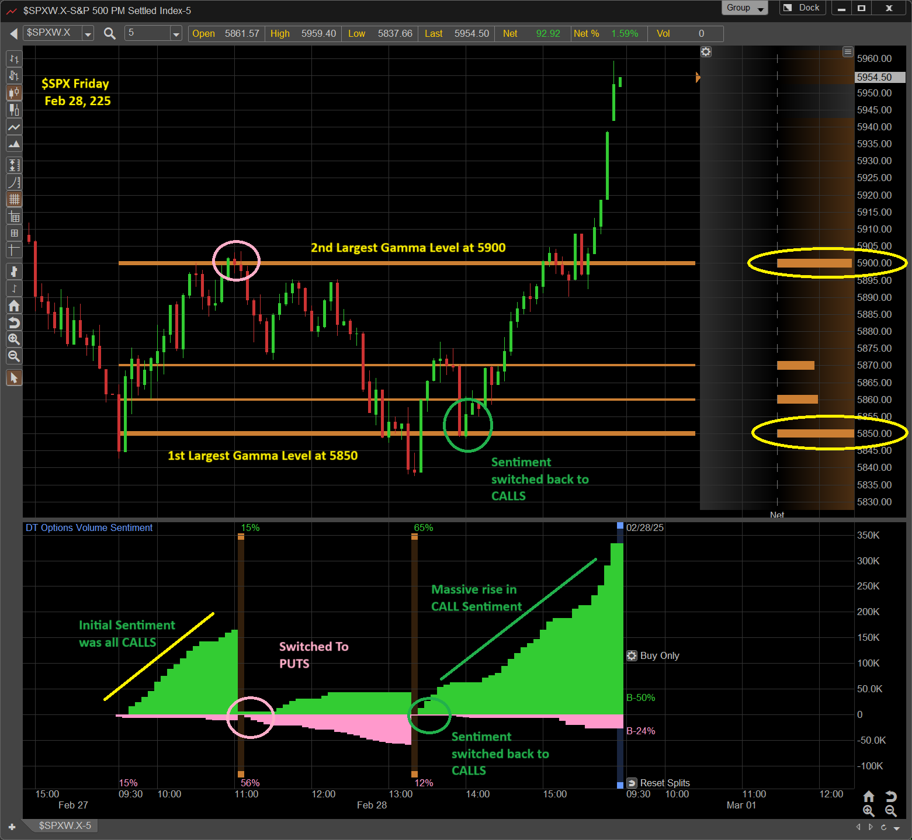
Task: Click the refresh icon in status bar
Action: [883, 827]
